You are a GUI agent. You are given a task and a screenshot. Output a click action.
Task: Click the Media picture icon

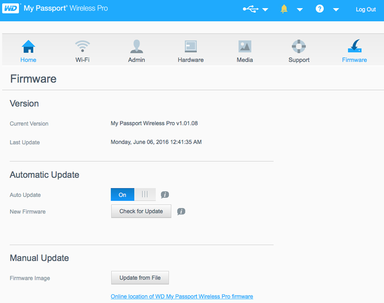click(245, 46)
